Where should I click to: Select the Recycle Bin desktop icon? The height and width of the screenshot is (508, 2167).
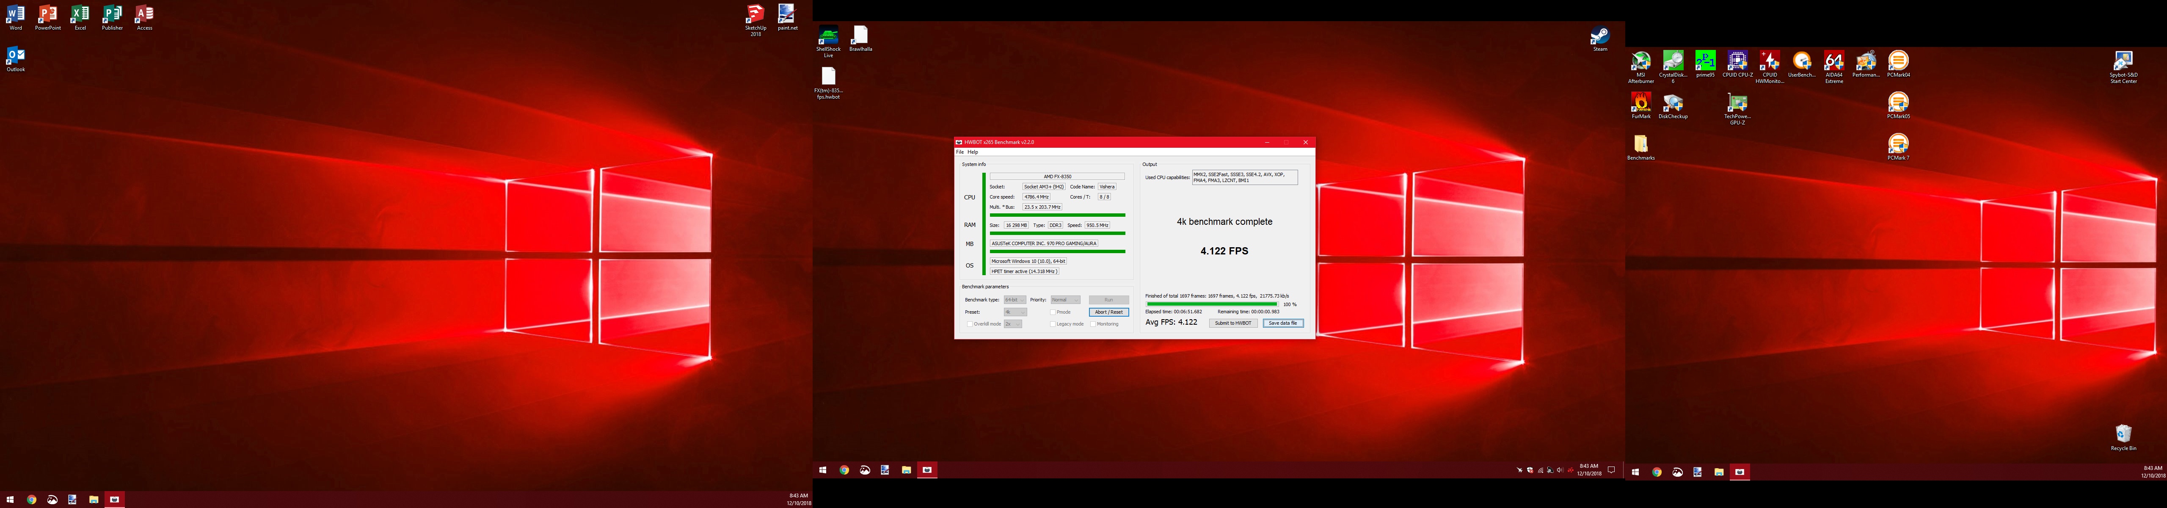point(2123,437)
